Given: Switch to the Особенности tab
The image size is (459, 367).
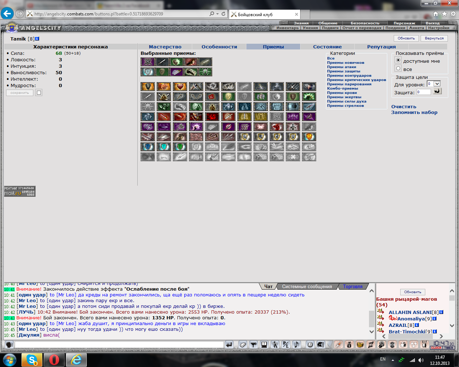Looking at the screenshot, I should (219, 47).
